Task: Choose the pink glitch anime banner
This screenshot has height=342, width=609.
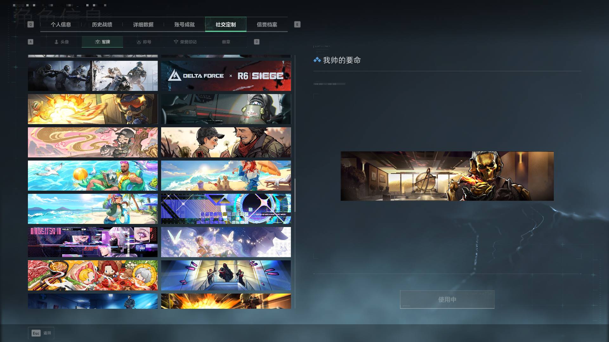Action: pos(93,242)
